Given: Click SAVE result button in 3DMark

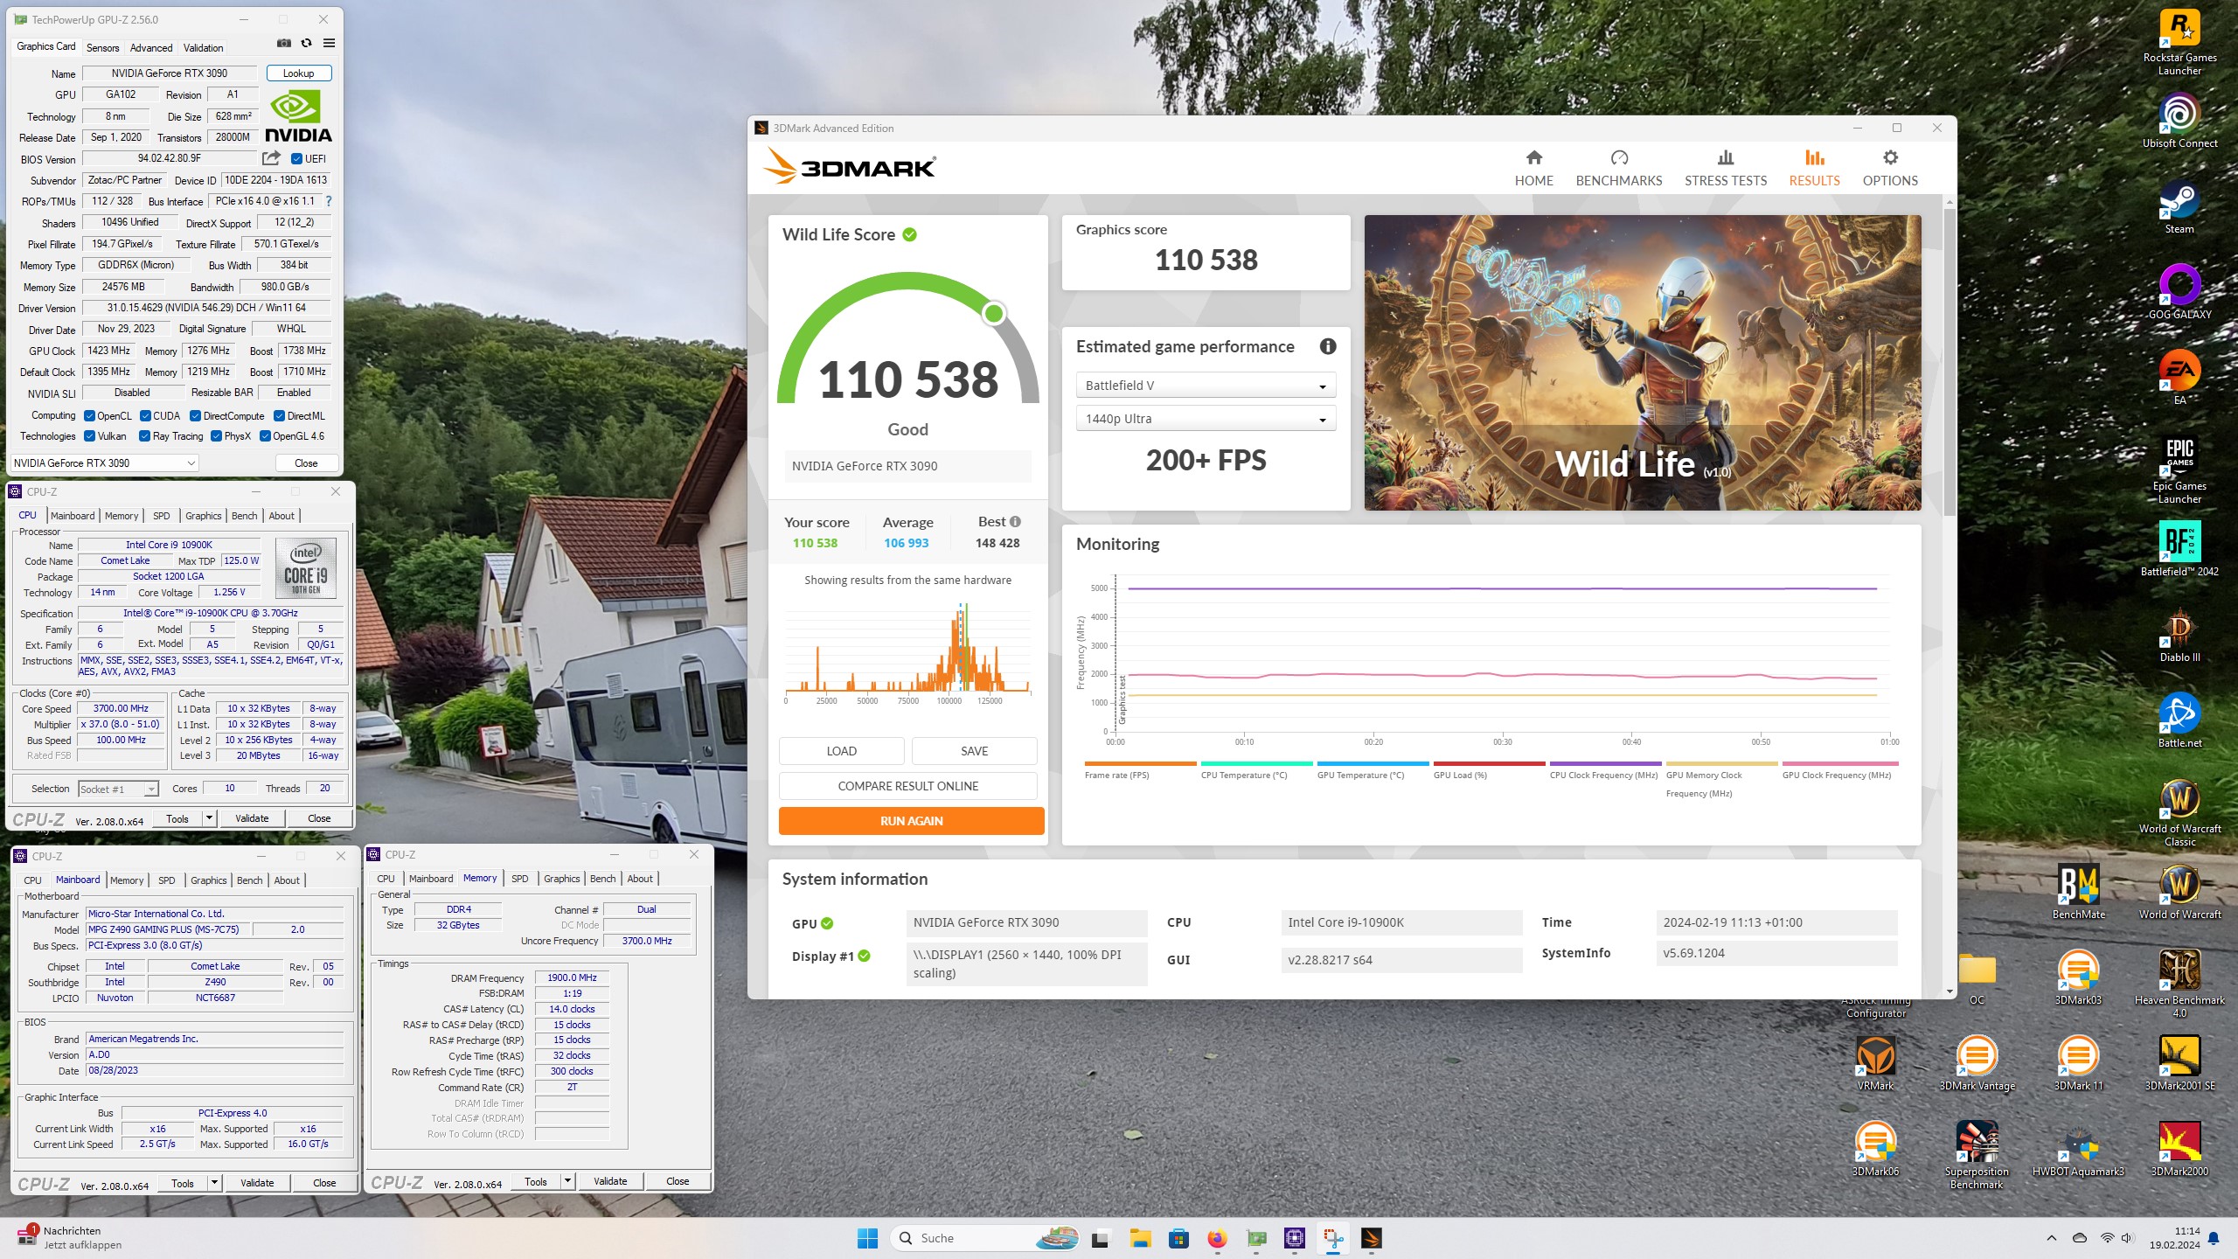Looking at the screenshot, I should pos(974,751).
